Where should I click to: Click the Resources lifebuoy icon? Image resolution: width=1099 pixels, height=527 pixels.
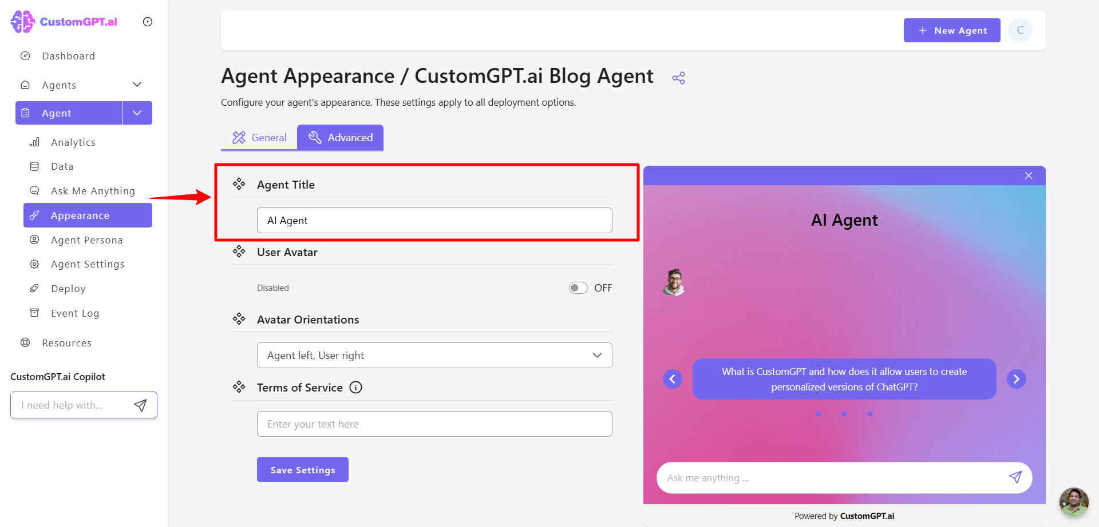[25, 342]
